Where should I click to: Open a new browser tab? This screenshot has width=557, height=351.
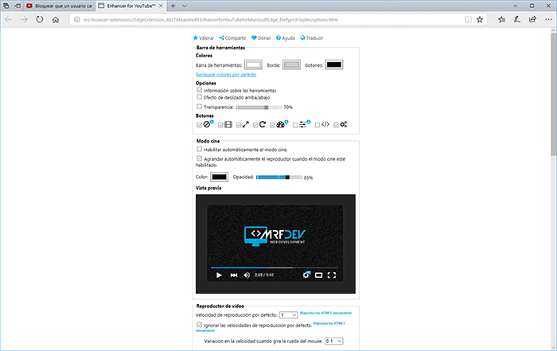(x=173, y=6)
